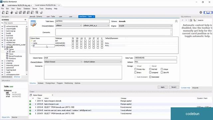The image size is (213, 120).
Task: Collapse table header with double chevron icon
Action: [x=176, y=21]
